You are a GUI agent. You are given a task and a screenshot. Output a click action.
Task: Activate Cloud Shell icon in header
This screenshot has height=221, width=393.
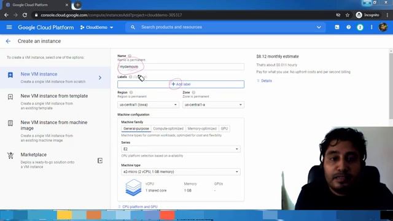pos(337,27)
